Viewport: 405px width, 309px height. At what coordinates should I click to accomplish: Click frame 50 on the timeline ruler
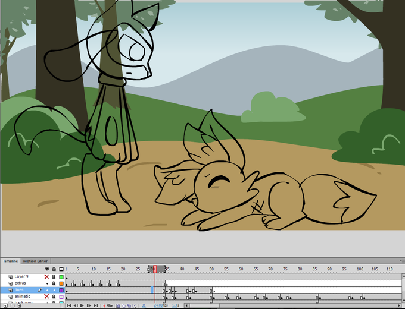[211, 269]
